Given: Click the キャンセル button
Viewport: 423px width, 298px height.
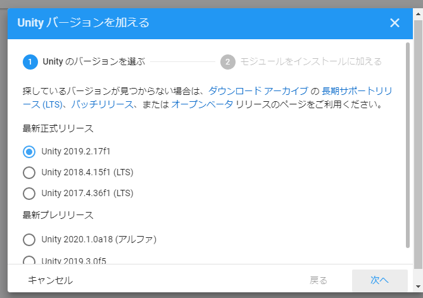Looking at the screenshot, I should tap(51, 280).
